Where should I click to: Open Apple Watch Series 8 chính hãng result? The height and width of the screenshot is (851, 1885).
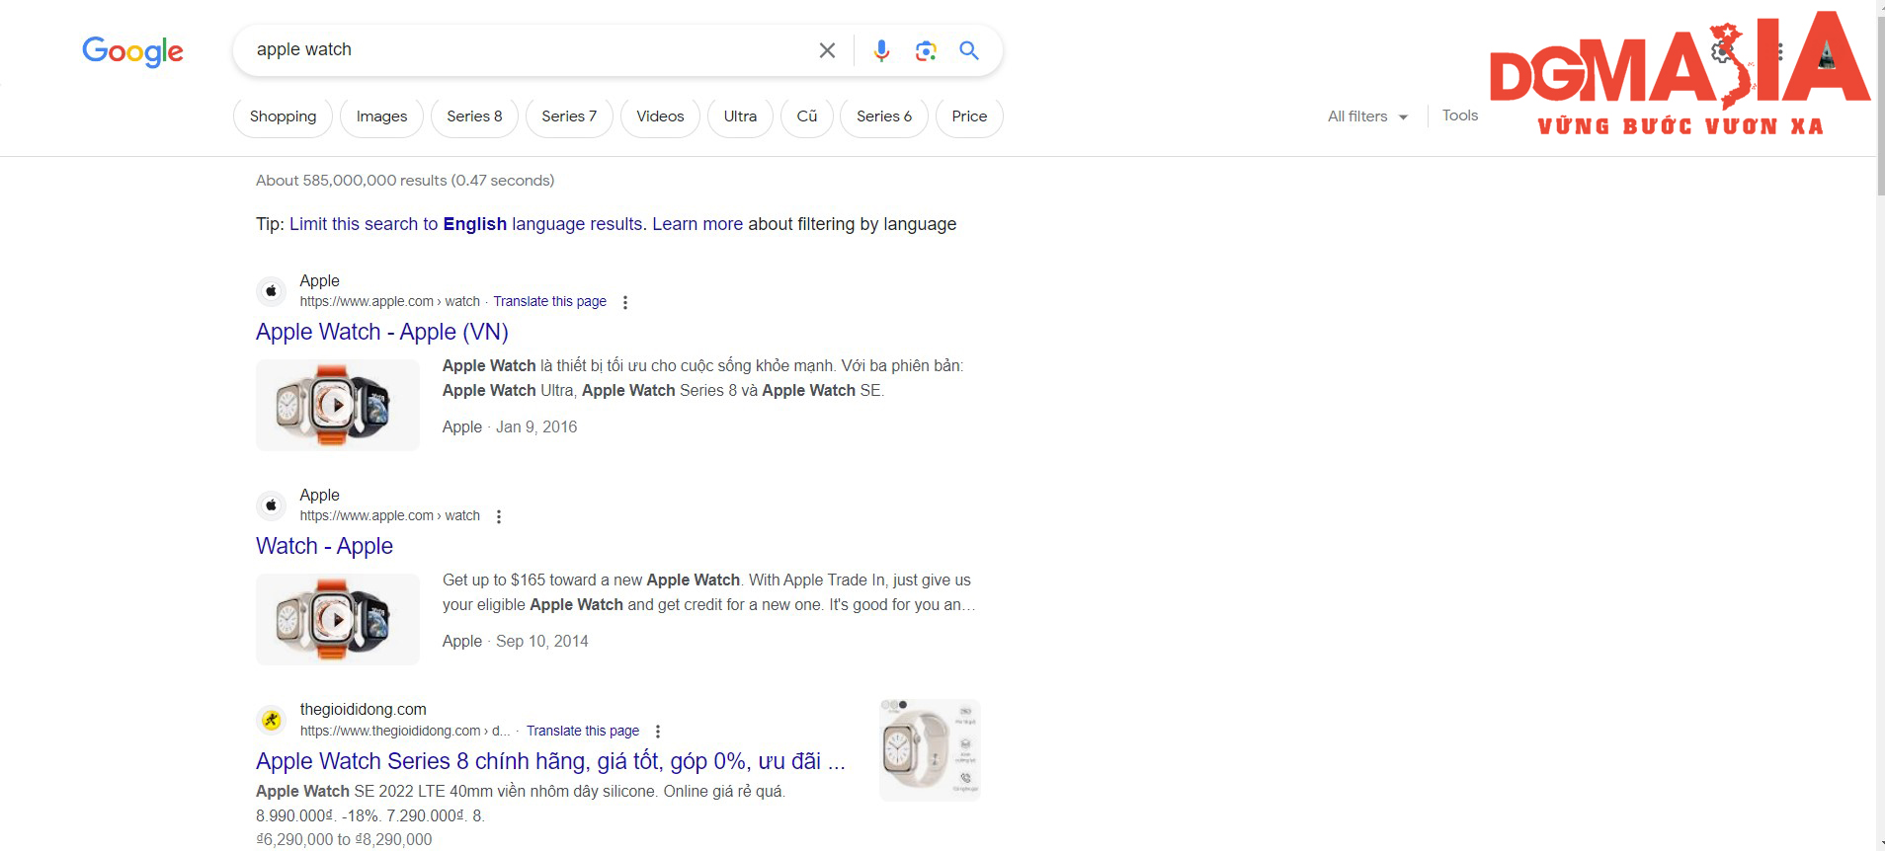pos(550,761)
